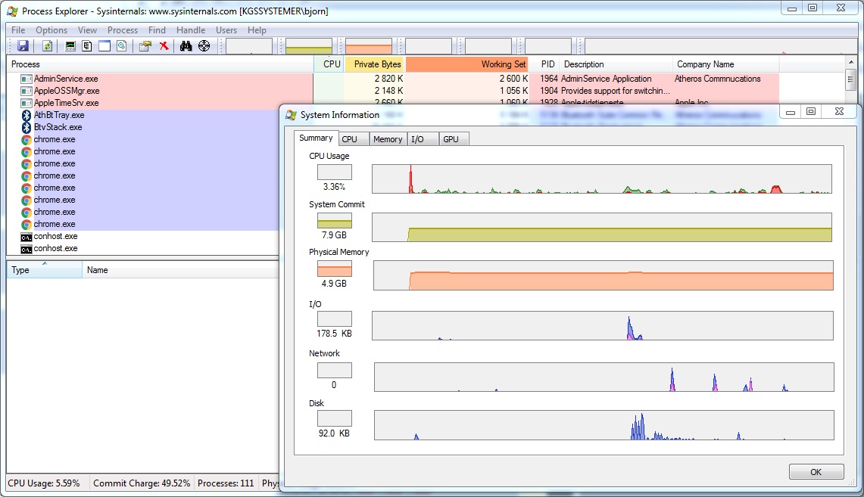
Task: Click the "AdminService Application" description cell
Action: coord(606,79)
